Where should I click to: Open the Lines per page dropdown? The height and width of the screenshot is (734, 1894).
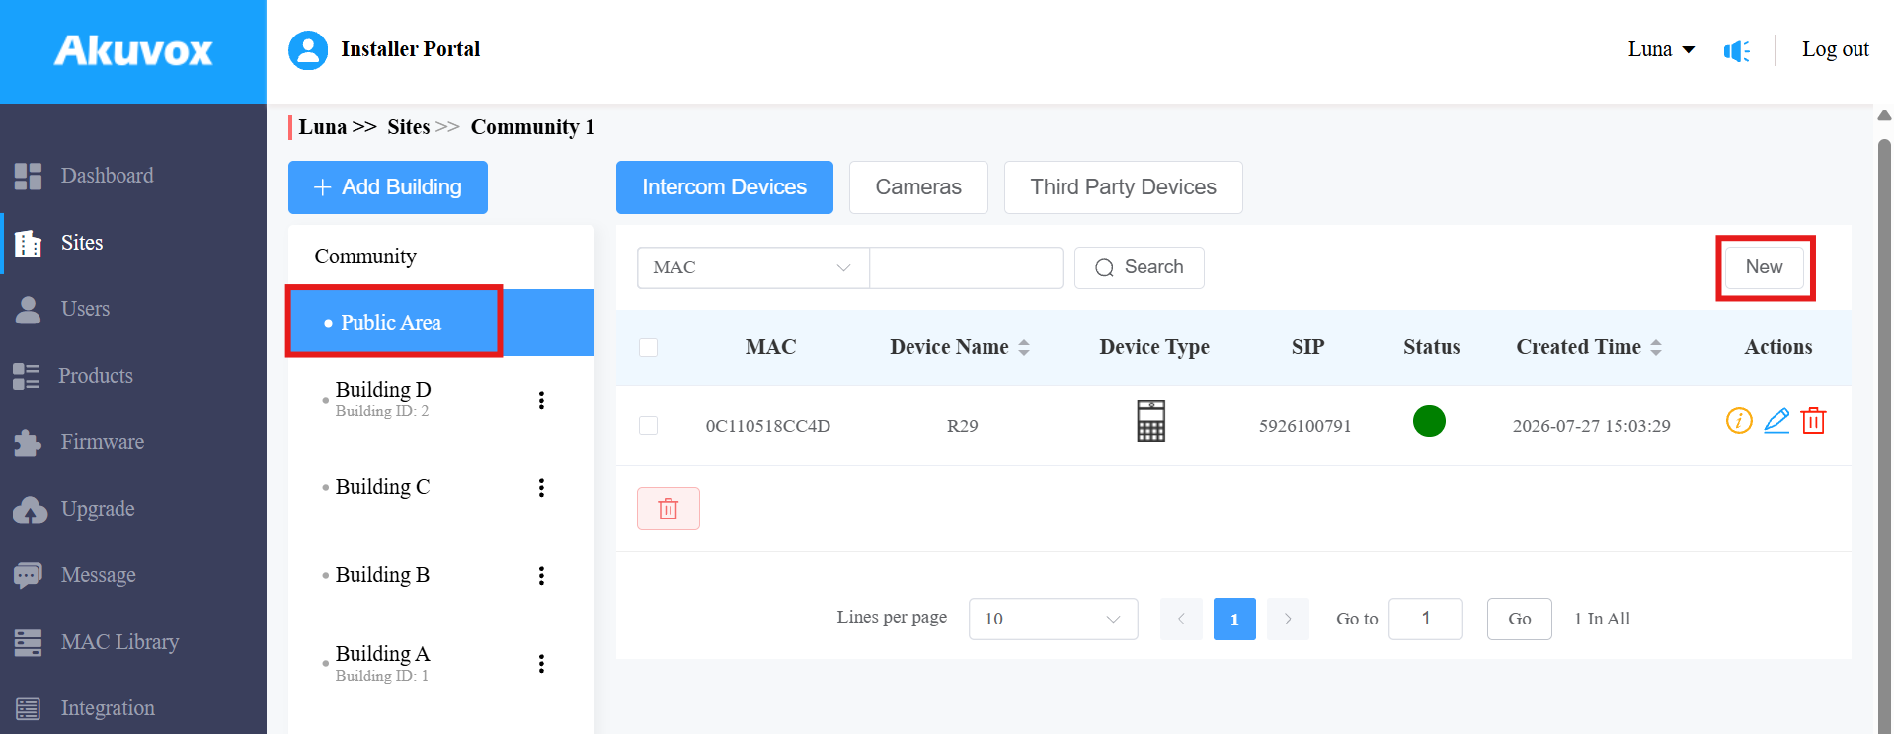coord(1054,619)
